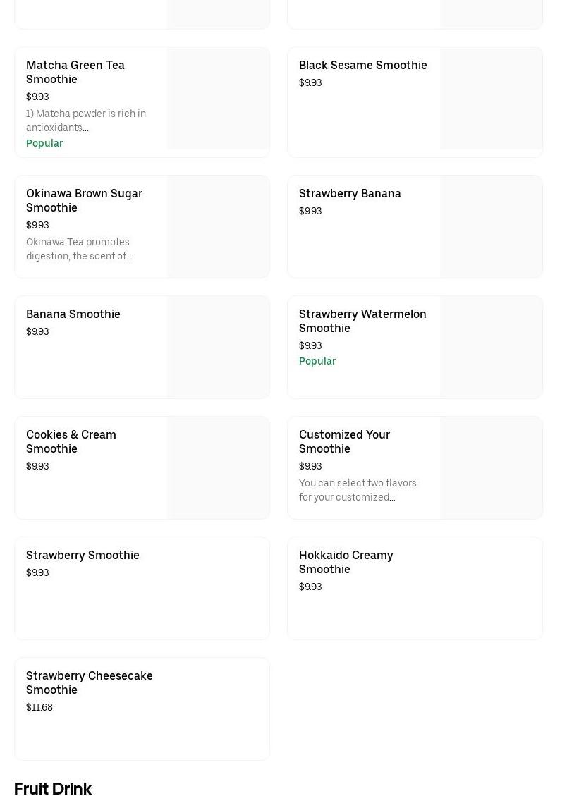Image resolution: width=567 pixels, height=796 pixels.
Task: Click the $11.68 Strawberry Cheesecake price
Action: tap(39, 707)
